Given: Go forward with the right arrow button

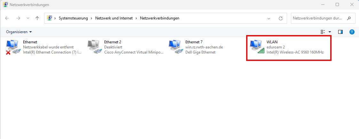Looking at the screenshot, I should [x=18, y=18].
